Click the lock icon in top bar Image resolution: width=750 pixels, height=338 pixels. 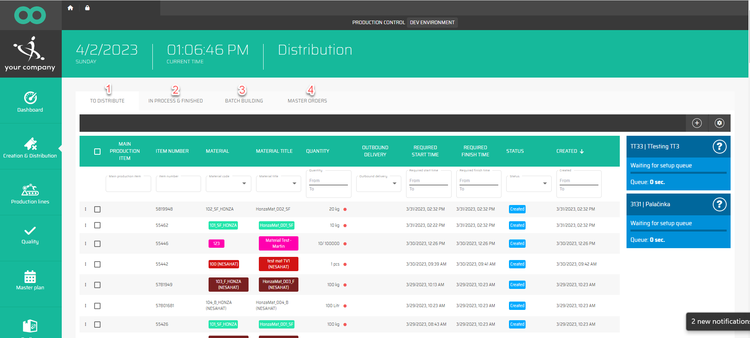pos(87,8)
